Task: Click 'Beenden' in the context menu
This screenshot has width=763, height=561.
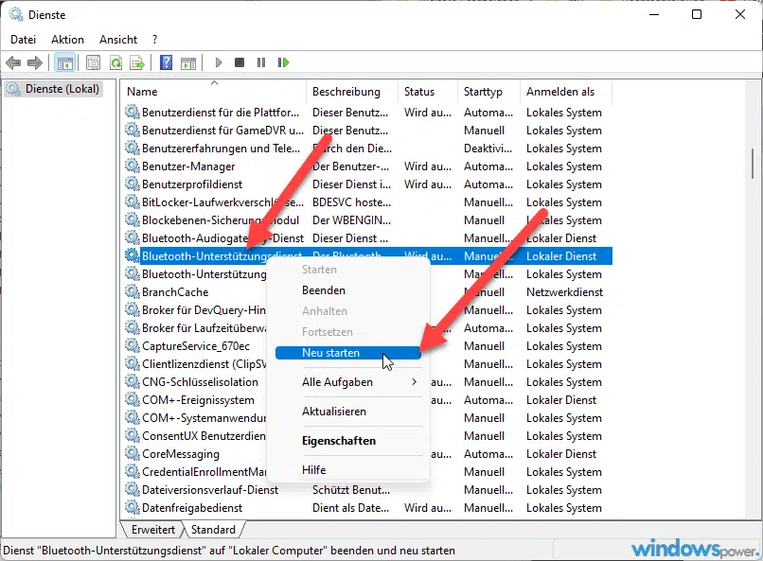Action: click(323, 290)
